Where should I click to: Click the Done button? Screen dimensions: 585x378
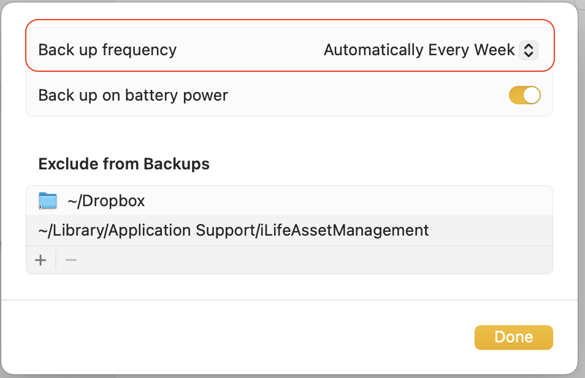point(513,337)
